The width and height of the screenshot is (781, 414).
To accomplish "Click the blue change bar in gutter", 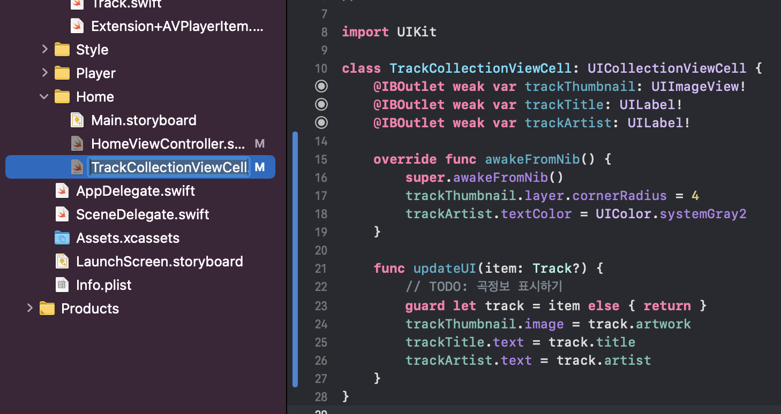I will coord(295,259).
